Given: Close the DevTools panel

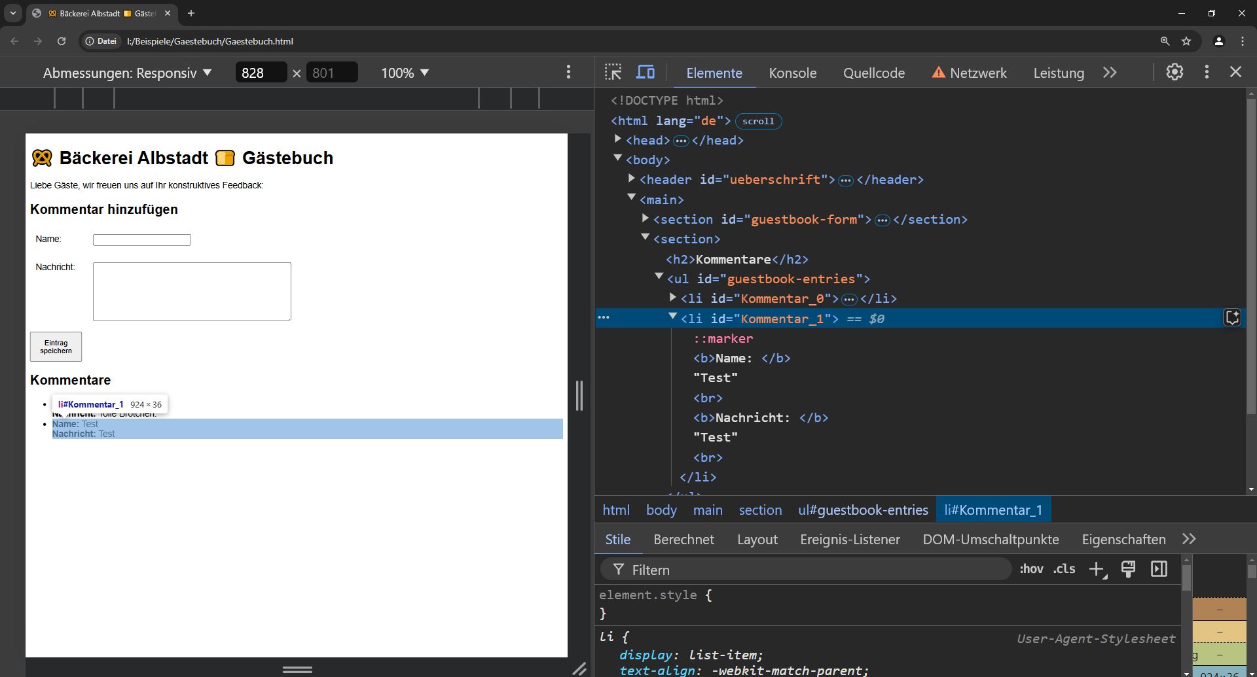Looking at the screenshot, I should pos(1235,72).
